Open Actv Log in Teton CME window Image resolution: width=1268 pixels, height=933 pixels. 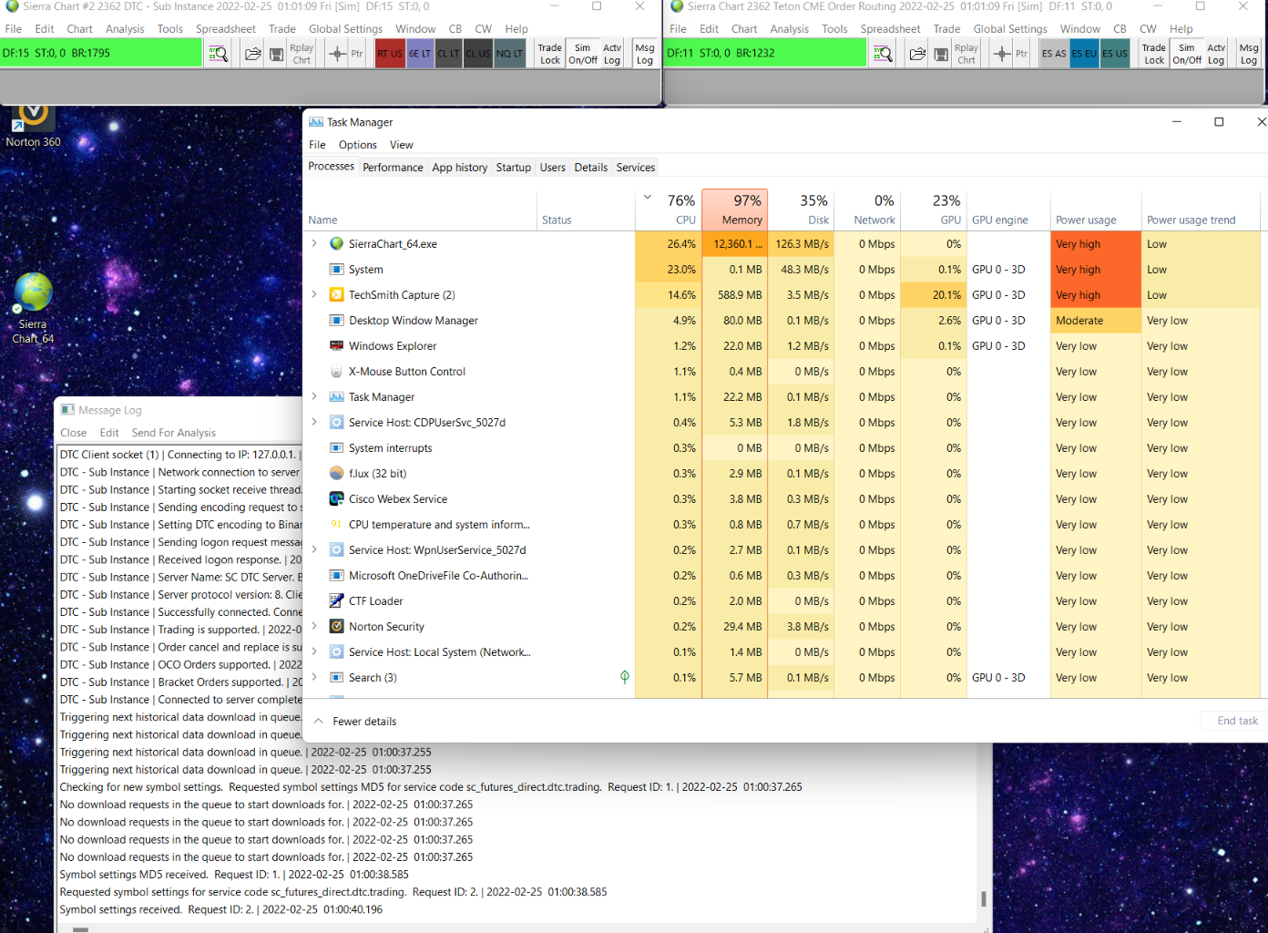pyautogui.click(x=1216, y=54)
